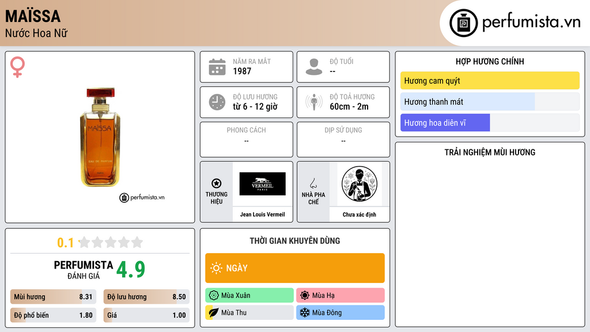The image size is (590, 332).
Task: Click the small perfumista.vn watermark icon under bottle
Action: point(124,198)
